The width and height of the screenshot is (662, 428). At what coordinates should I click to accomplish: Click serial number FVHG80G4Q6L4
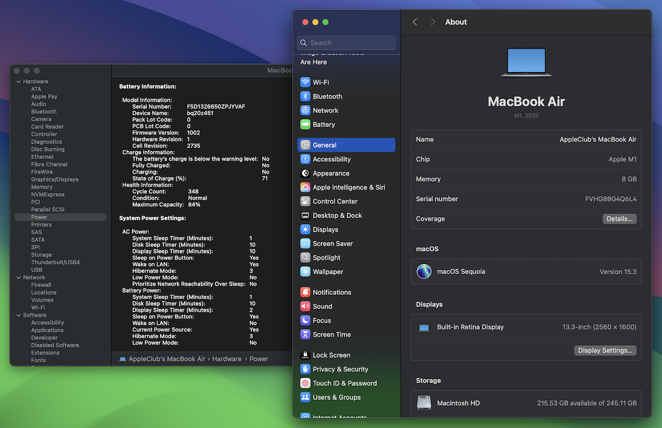click(611, 199)
